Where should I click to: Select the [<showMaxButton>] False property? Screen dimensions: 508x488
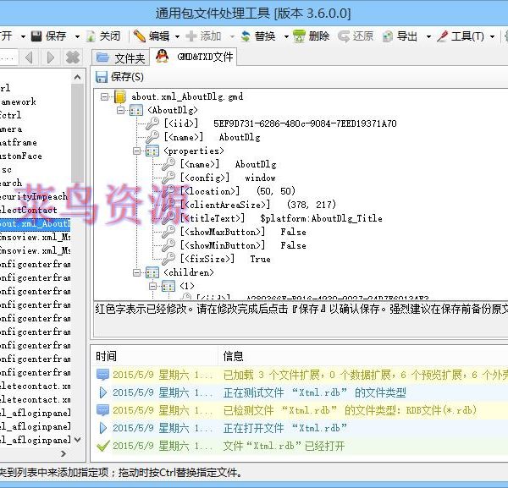(242, 232)
